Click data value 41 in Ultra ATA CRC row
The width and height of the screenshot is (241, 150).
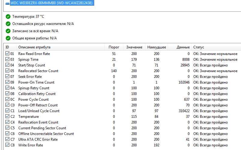[x=188, y=139]
